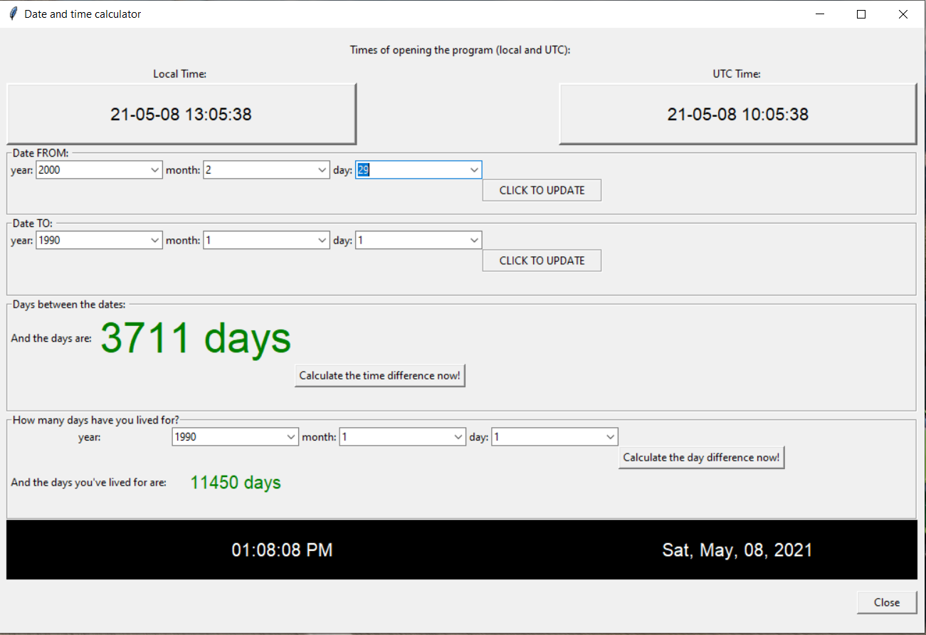Click the highlighted day value 29
The image size is (926, 635).
pos(363,169)
